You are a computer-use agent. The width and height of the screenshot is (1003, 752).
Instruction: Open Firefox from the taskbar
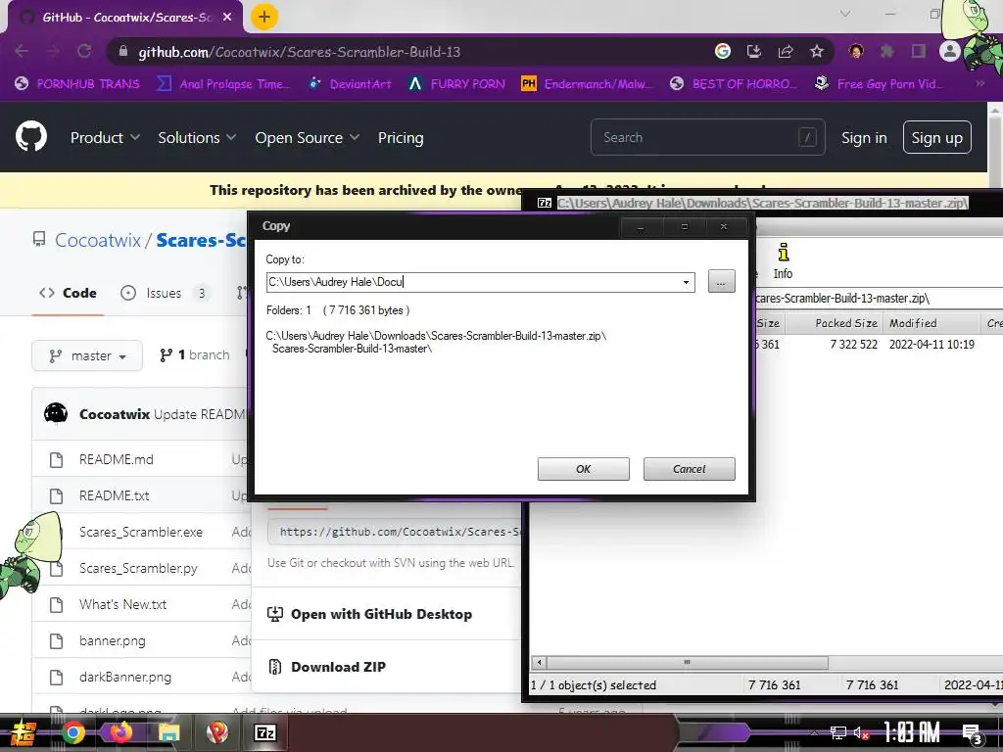(x=121, y=732)
